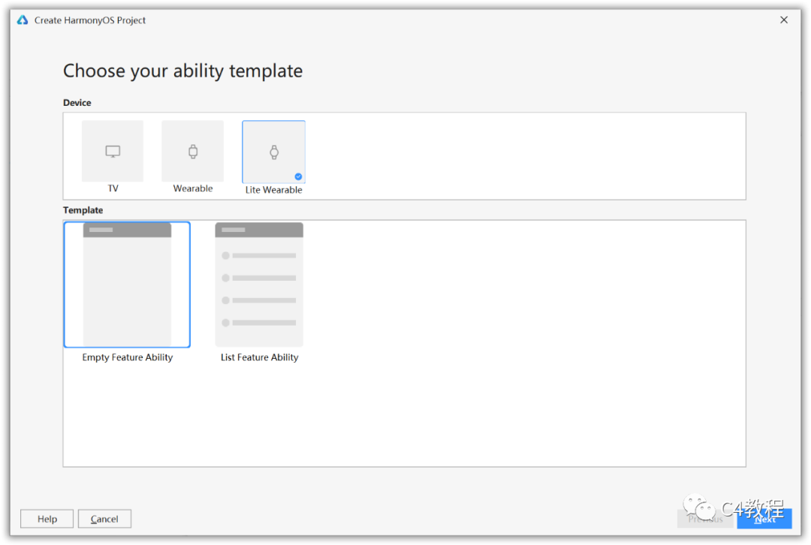The width and height of the screenshot is (811, 545).
Task: Click the "Lite Wearable" label text
Action: click(273, 190)
